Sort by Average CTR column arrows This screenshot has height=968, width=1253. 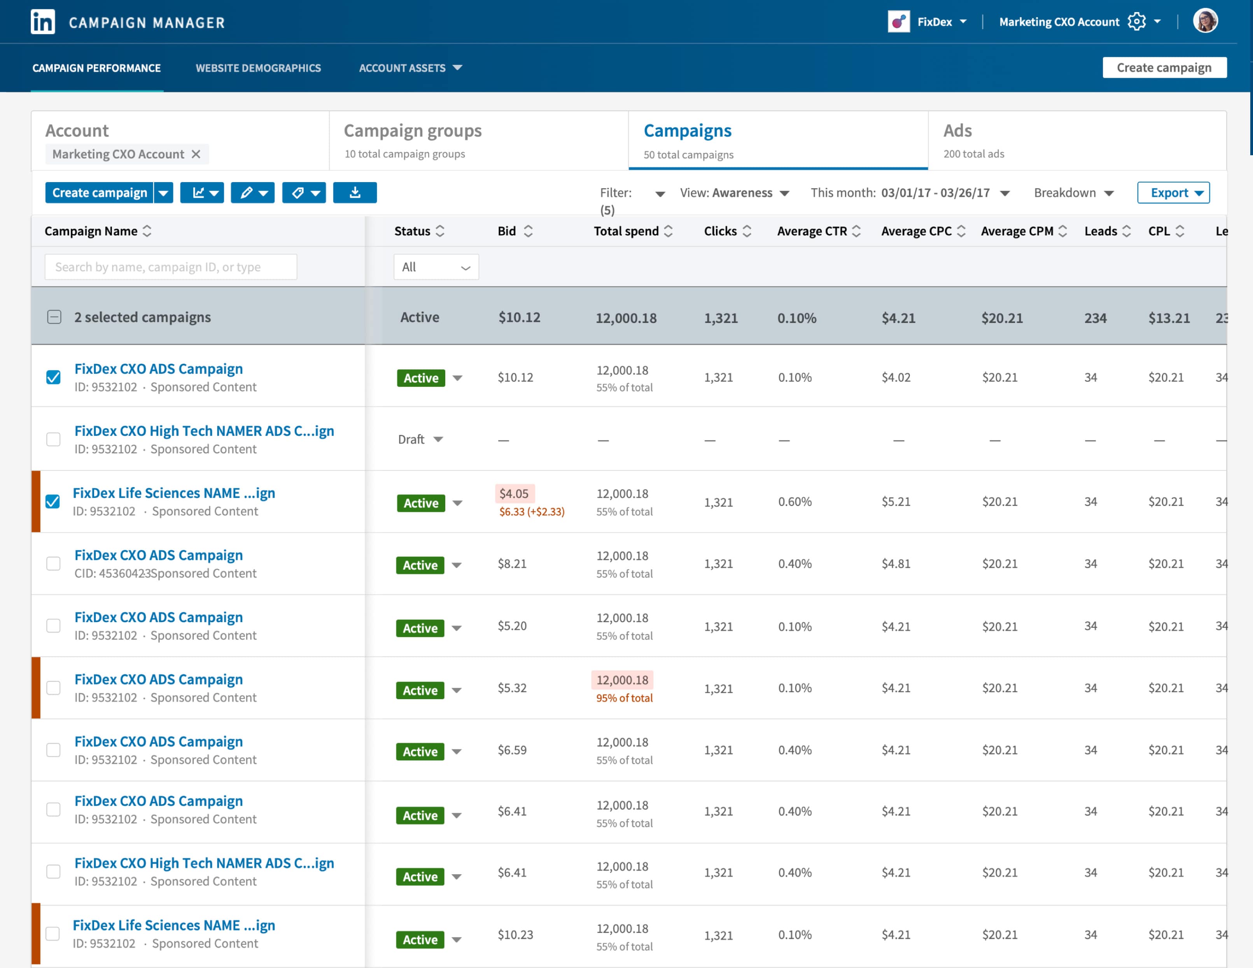coord(857,231)
